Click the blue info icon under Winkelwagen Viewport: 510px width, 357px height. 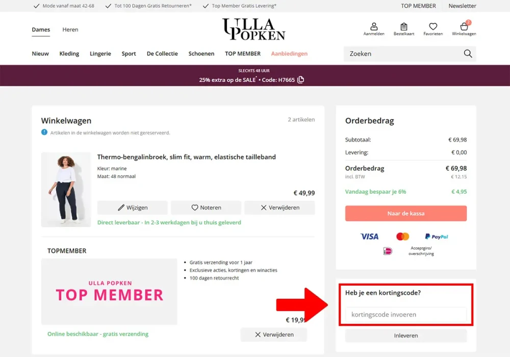pyautogui.click(x=44, y=133)
